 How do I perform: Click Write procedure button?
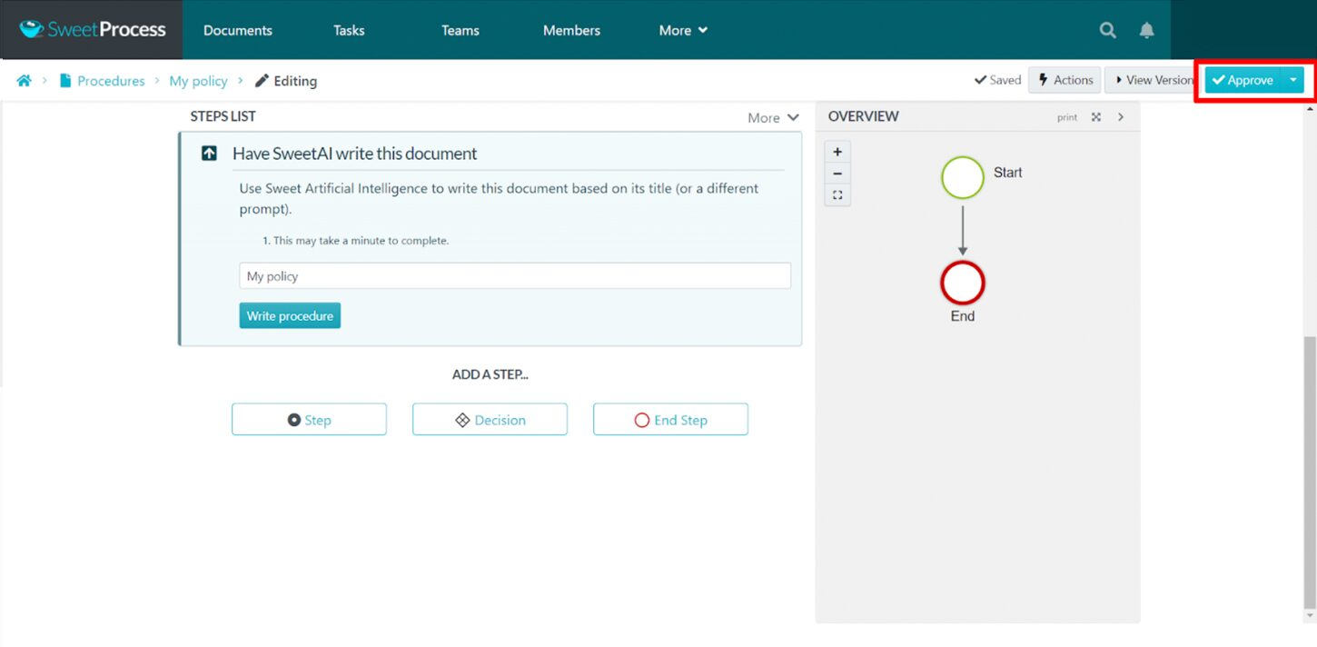point(290,315)
